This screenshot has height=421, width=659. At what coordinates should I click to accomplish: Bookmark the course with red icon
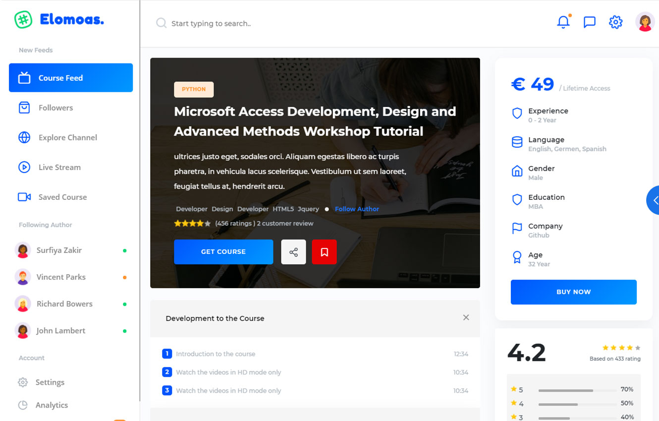pyautogui.click(x=324, y=252)
